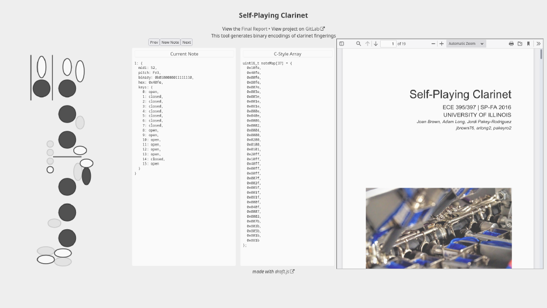547x308 pixels.
Task: Select the 0x0006 array entry
Action: click(x=254, y=121)
